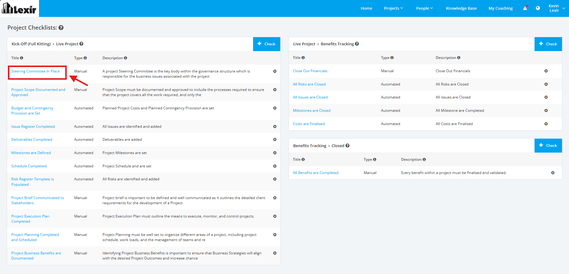Open Project Planning Completed and Scheduled link
Screen dimensions: 569x274
click(x=35, y=237)
